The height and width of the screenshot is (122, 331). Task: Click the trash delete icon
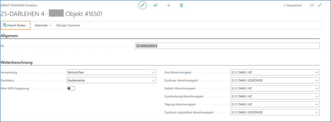pyautogui.click(x=181, y=5)
